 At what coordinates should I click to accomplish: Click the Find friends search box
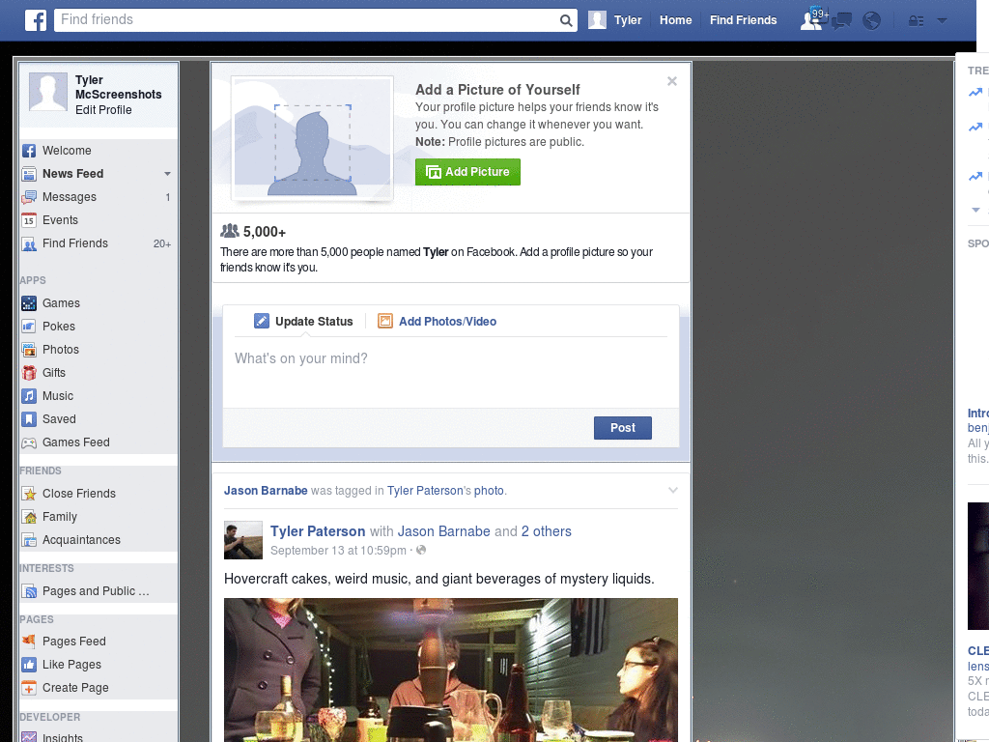(306, 20)
